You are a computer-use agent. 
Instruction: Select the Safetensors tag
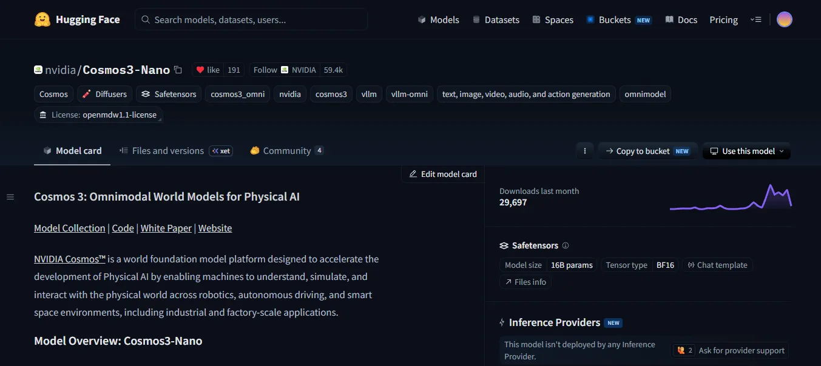pyautogui.click(x=169, y=94)
